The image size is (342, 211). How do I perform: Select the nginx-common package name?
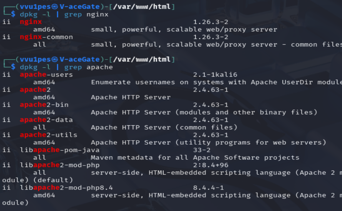[x=46, y=37]
